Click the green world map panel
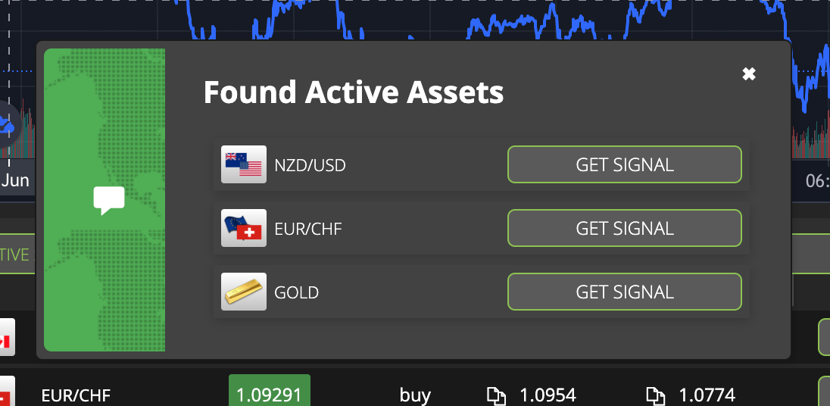 click(105, 200)
